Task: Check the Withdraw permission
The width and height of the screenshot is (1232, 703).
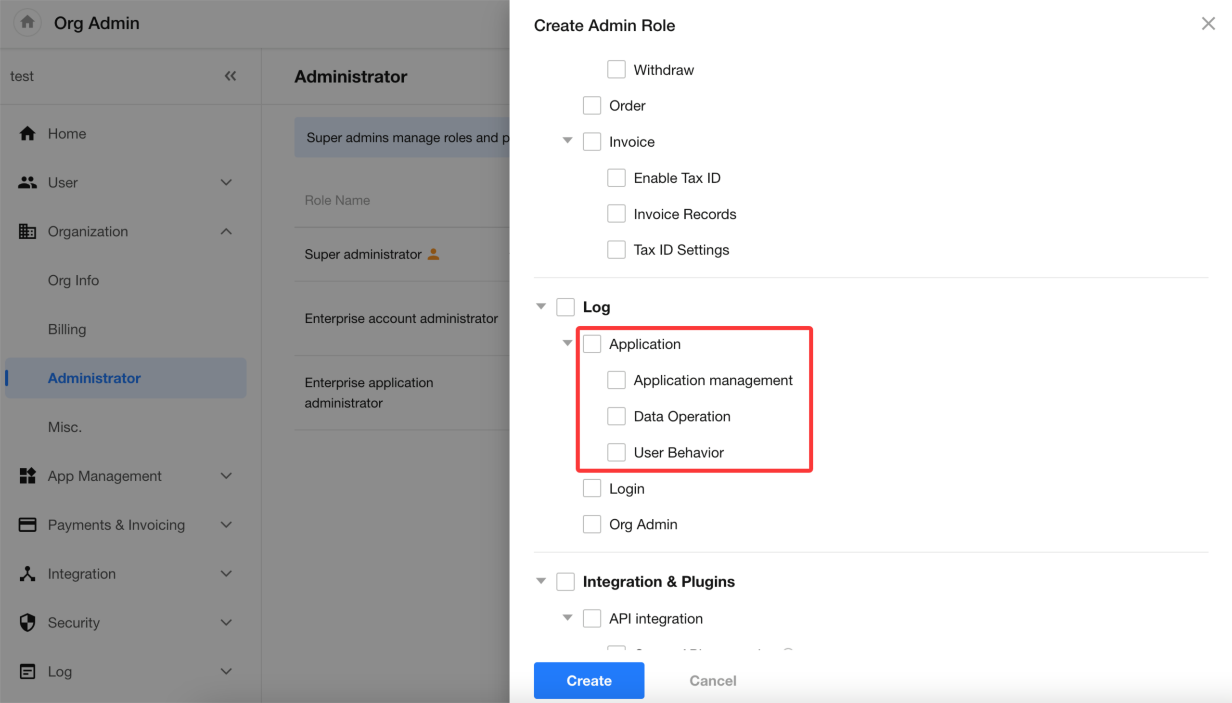Action: click(x=616, y=69)
